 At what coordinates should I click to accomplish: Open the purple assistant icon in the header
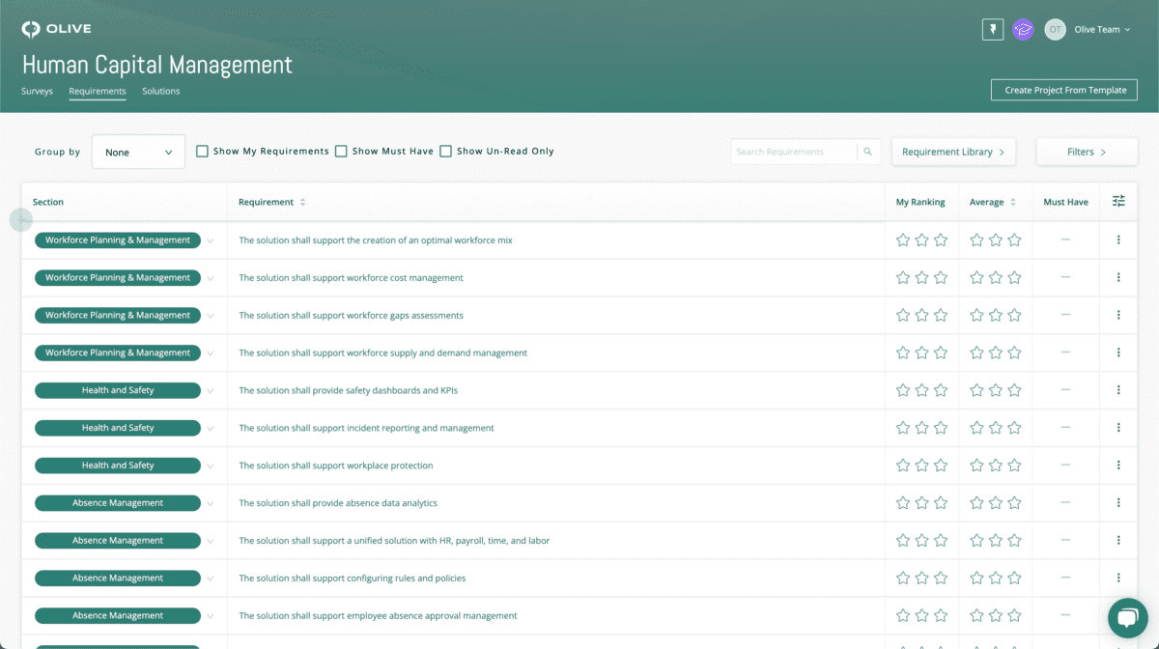1023,29
